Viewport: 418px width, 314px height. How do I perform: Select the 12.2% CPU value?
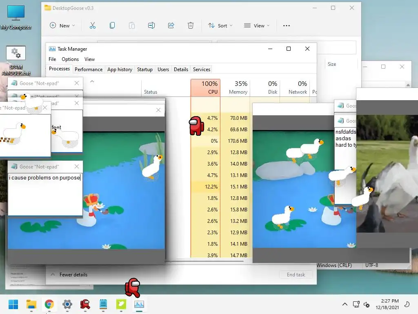[x=211, y=186]
